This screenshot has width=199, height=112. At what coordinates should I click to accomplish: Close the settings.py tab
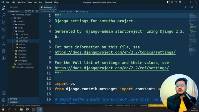(55, 7)
